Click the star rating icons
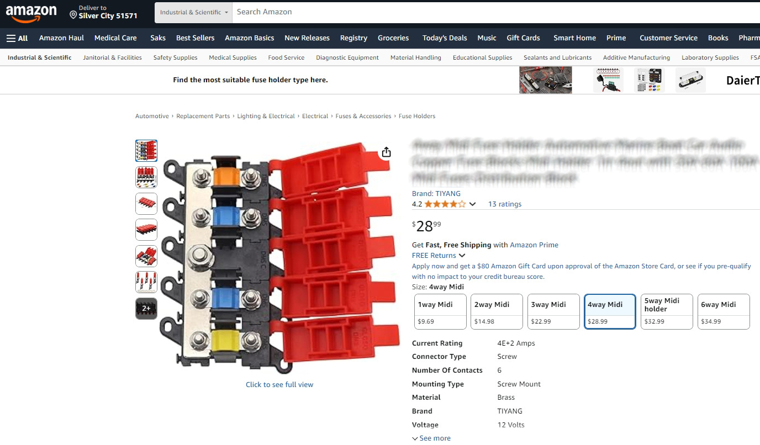760x445 pixels. pyautogui.click(x=445, y=204)
